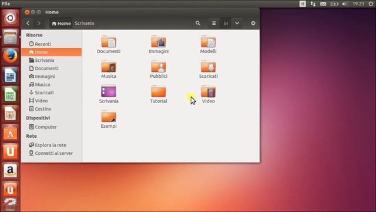
Task: Select the Tutorial folder icon
Action: coord(159,92)
